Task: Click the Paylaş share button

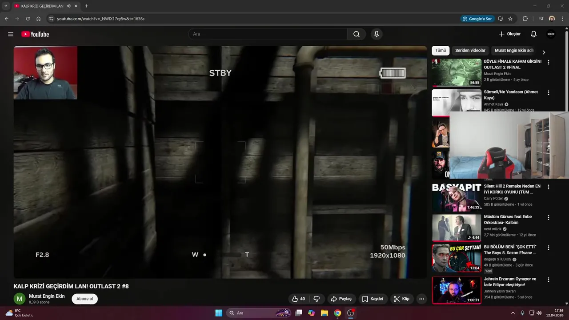Action: point(341,299)
